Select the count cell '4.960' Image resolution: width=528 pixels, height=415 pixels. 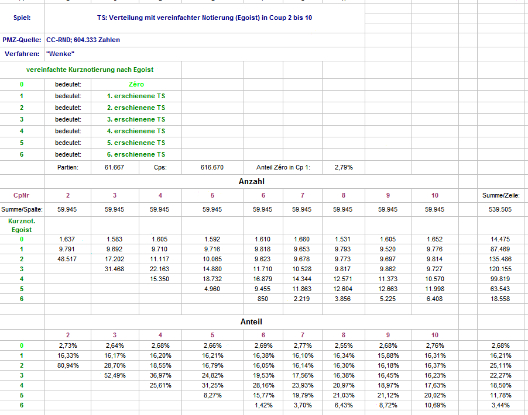point(212,289)
